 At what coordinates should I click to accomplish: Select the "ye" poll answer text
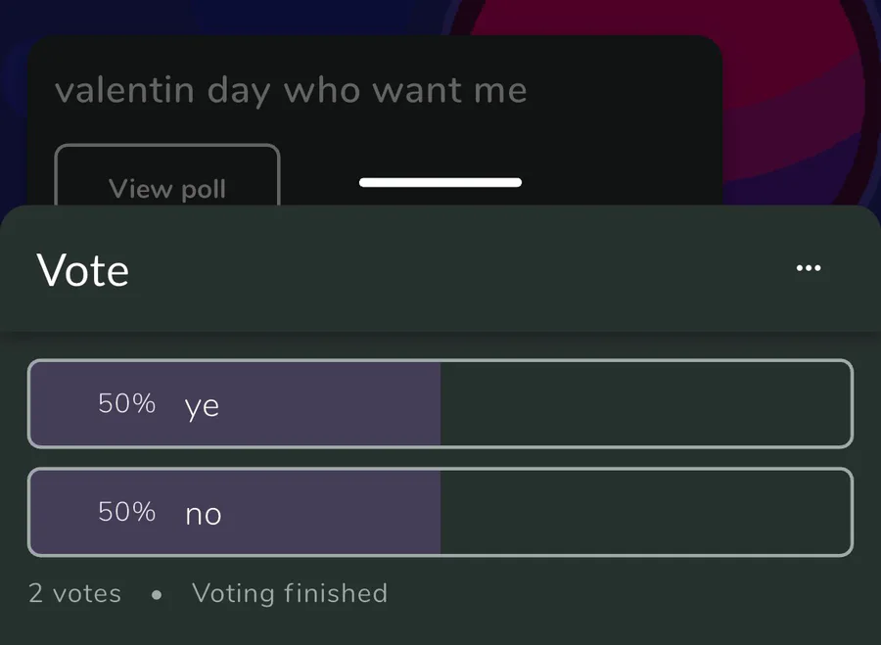(x=202, y=405)
